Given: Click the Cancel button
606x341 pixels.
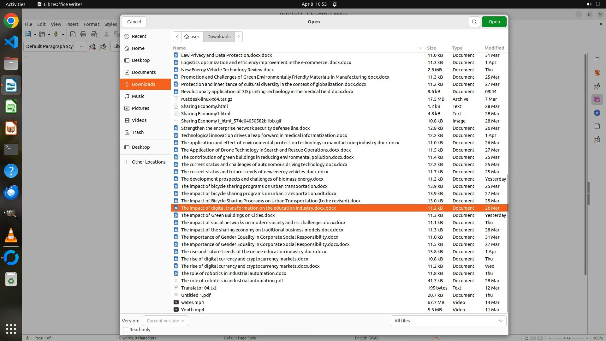Looking at the screenshot, I should (134, 22).
